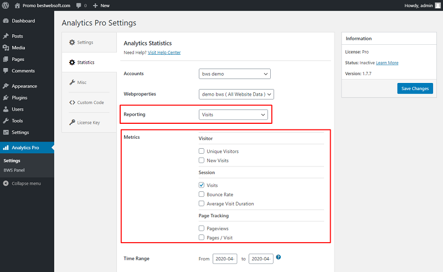Click the Save Changes button
Image resolution: width=443 pixels, height=272 pixels.
click(415, 88)
